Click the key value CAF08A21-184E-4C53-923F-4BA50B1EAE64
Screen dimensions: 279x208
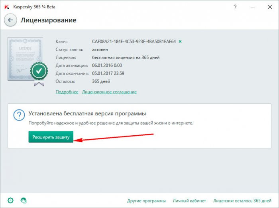[x=134, y=42]
